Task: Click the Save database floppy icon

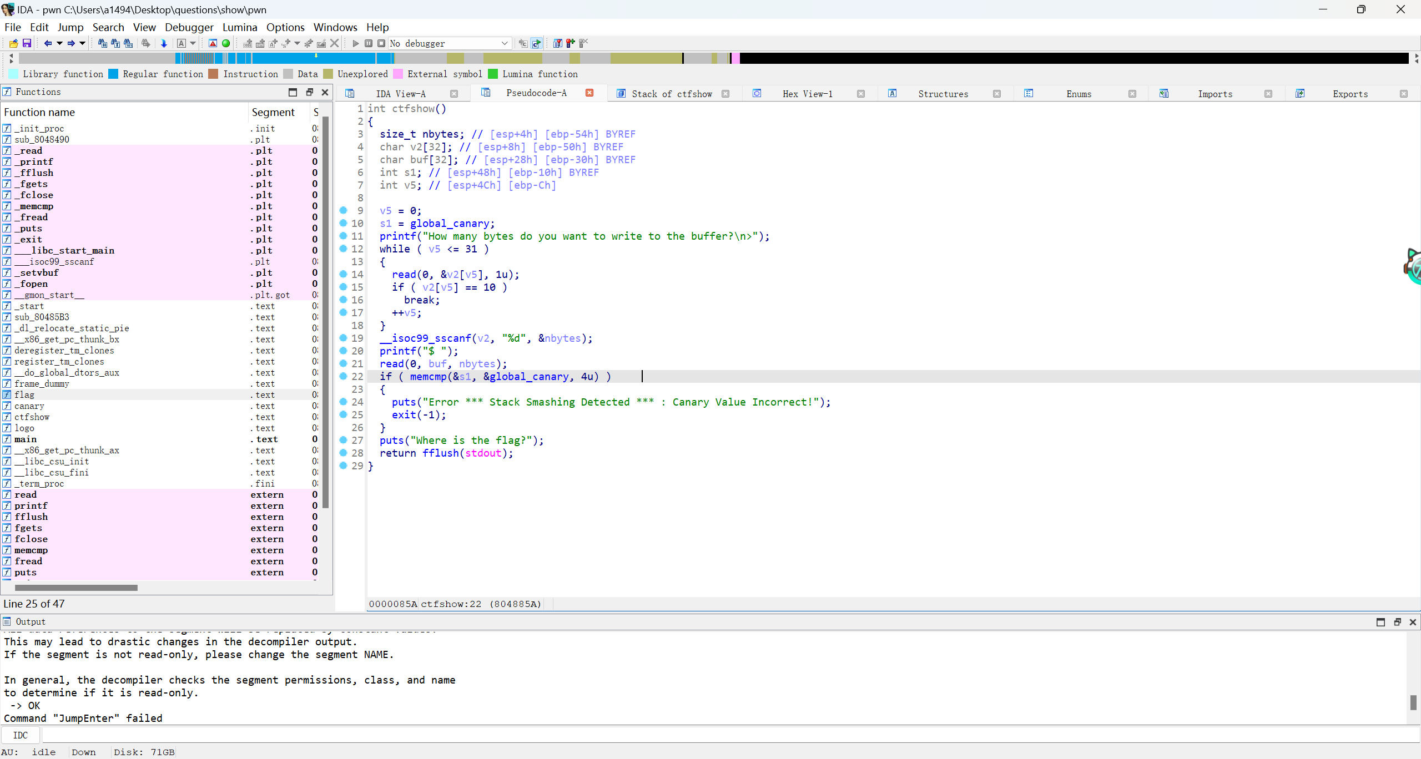Action: [x=26, y=43]
